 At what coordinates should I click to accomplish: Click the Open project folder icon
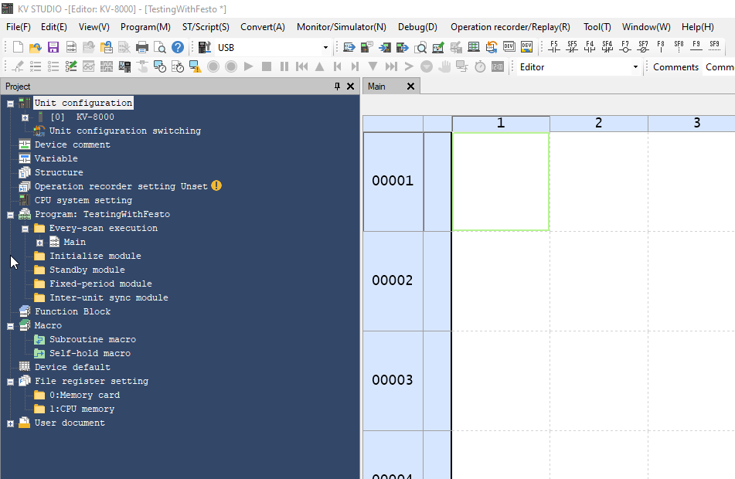(35, 47)
